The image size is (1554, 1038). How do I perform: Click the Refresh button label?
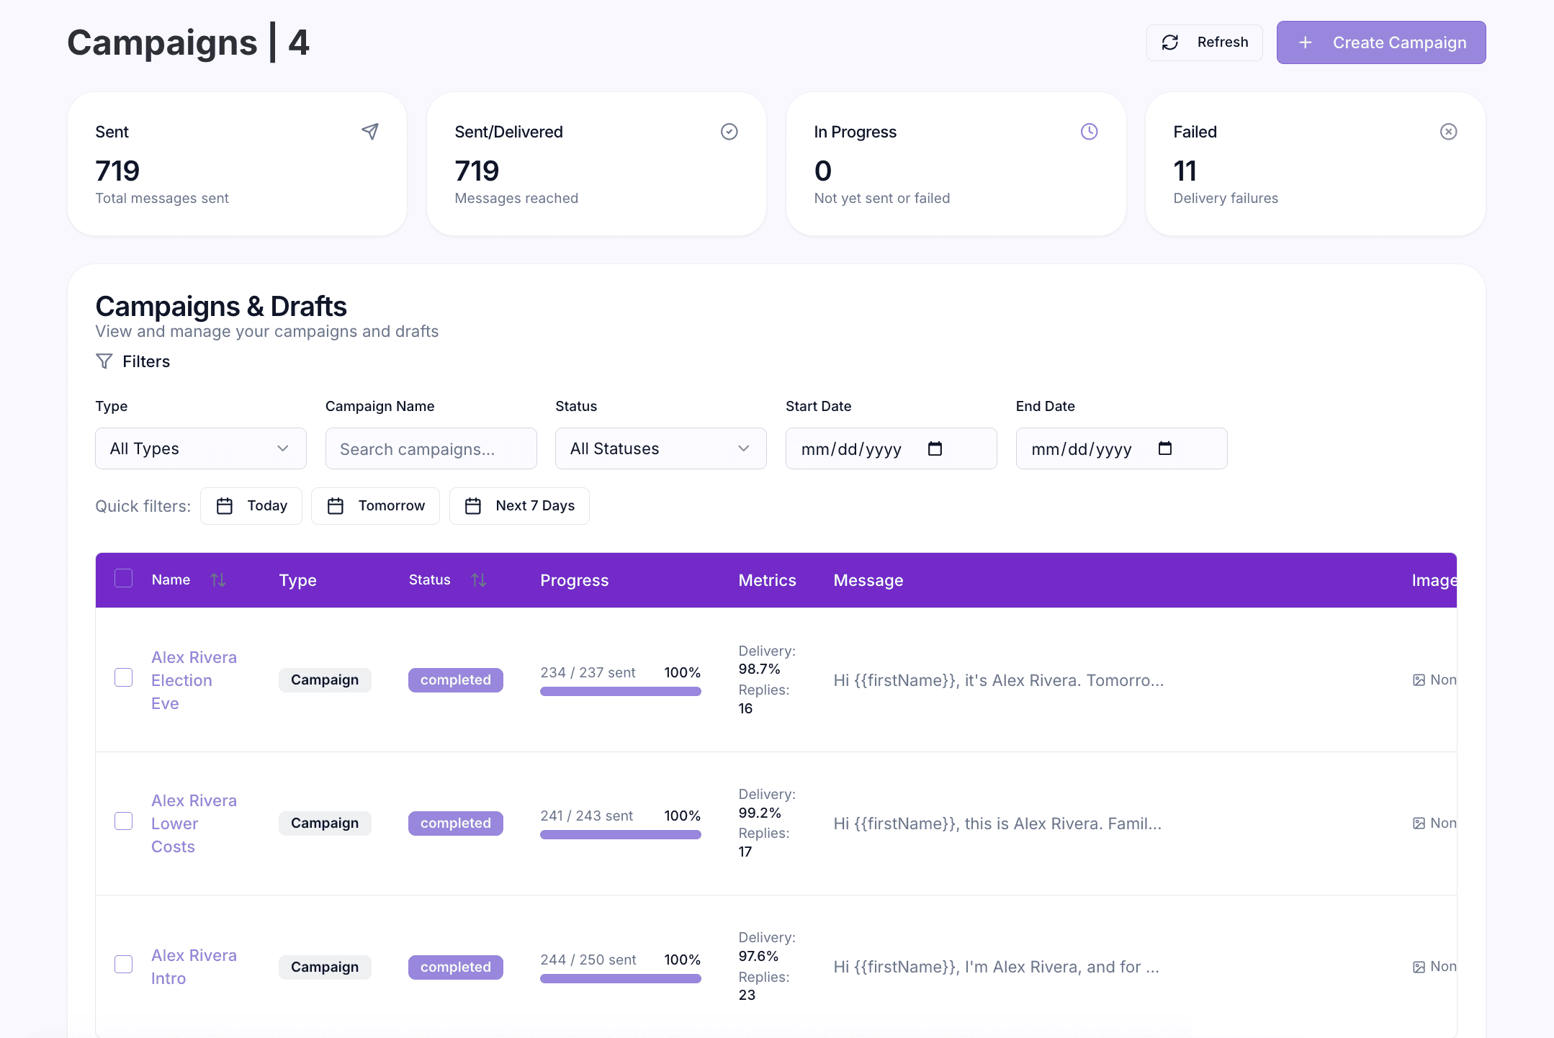pyautogui.click(x=1223, y=42)
